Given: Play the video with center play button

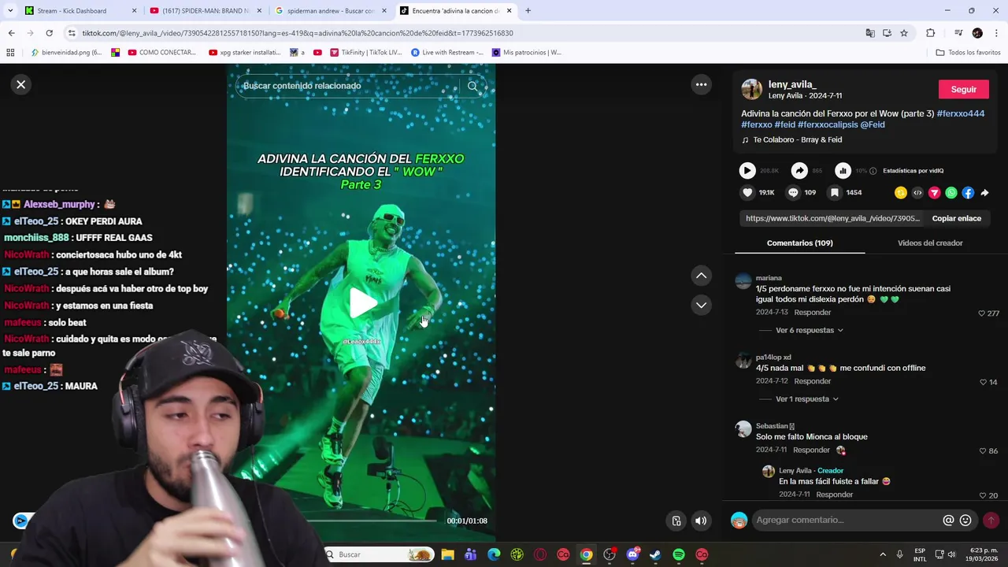Looking at the screenshot, I should 361,302.
